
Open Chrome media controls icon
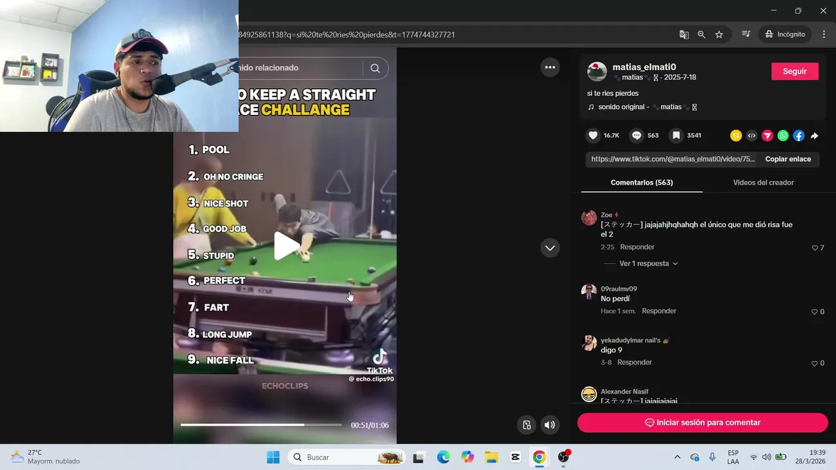click(x=746, y=35)
